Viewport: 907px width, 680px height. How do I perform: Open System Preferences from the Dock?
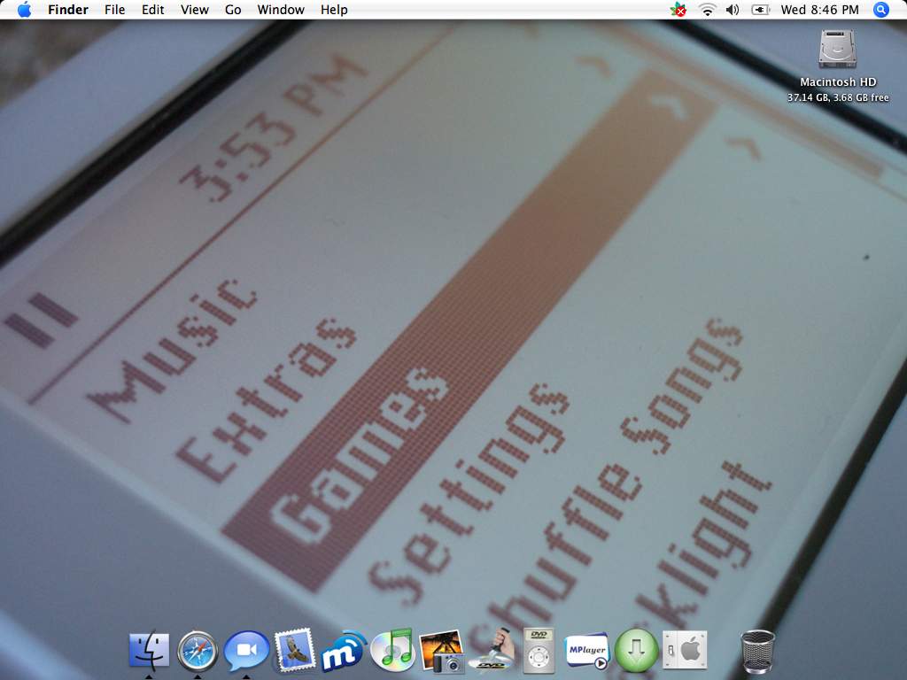point(685,651)
